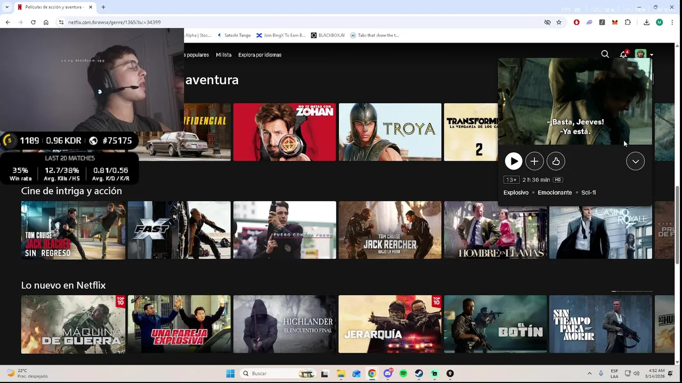Open the Jerarquía thumbnail
This screenshot has width=682, height=383.
[x=390, y=324]
